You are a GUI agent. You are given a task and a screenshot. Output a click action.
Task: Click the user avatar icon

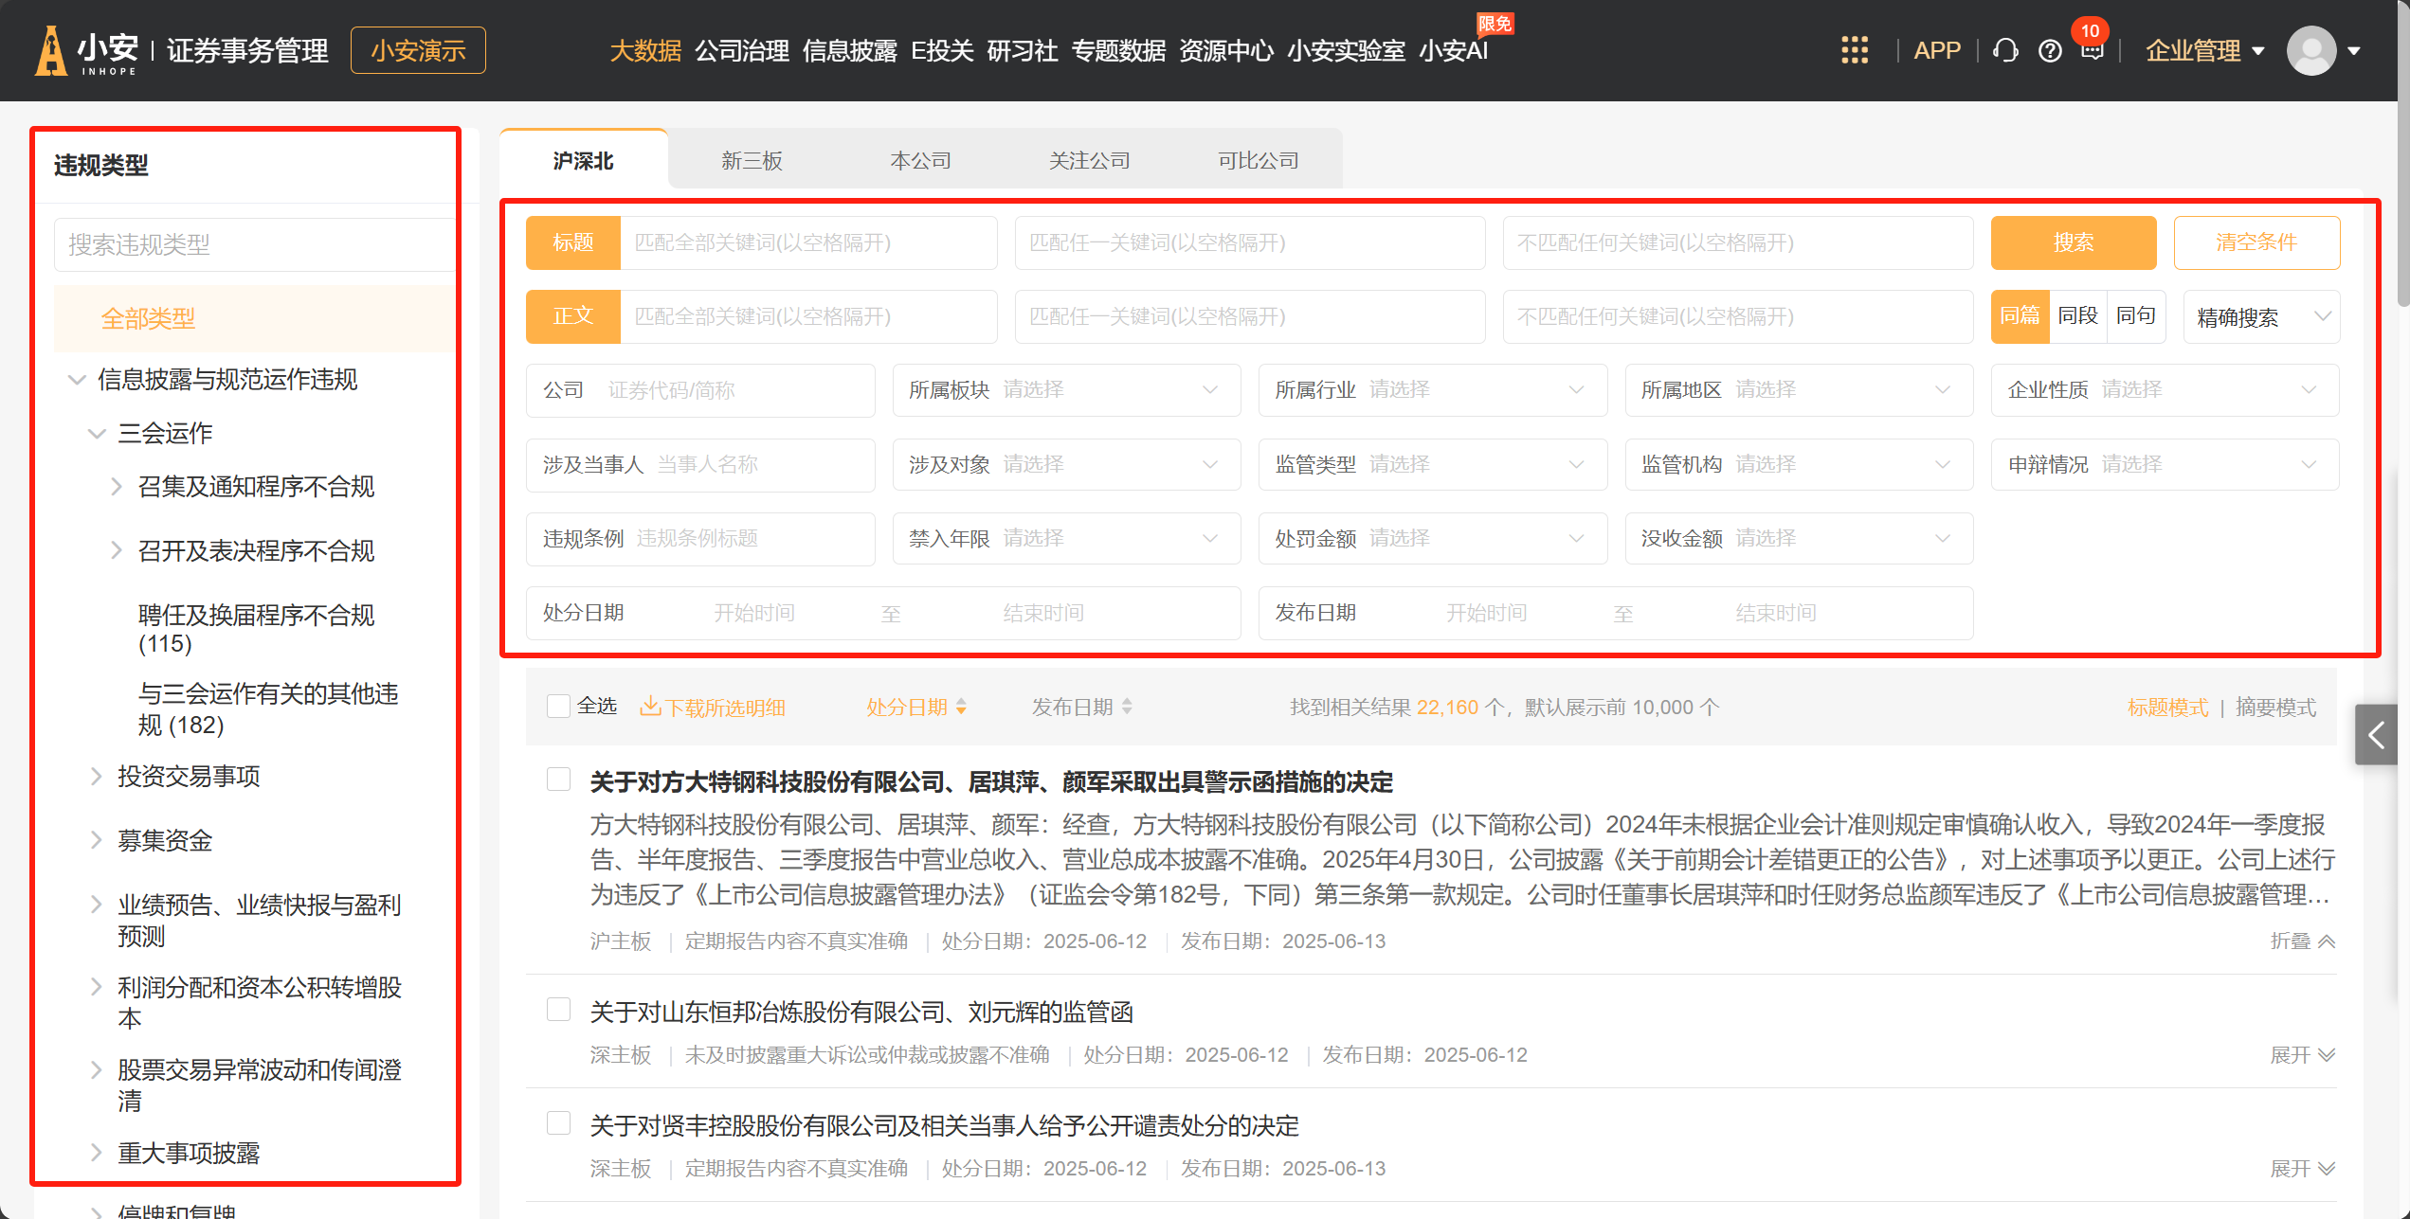point(2311,50)
